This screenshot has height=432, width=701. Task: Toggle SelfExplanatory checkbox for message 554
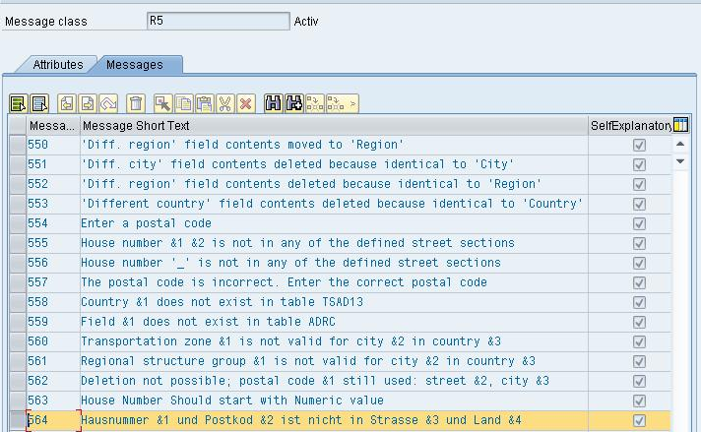(x=639, y=223)
